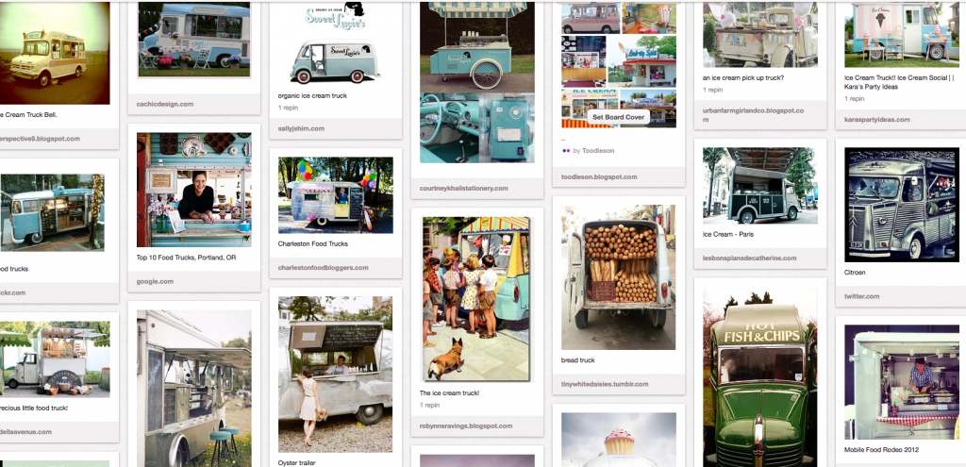Image resolution: width=966 pixels, height=467 pixels.
Task: Open the Ice Cream - Paris pin image
Action: [x=760, y=186]
